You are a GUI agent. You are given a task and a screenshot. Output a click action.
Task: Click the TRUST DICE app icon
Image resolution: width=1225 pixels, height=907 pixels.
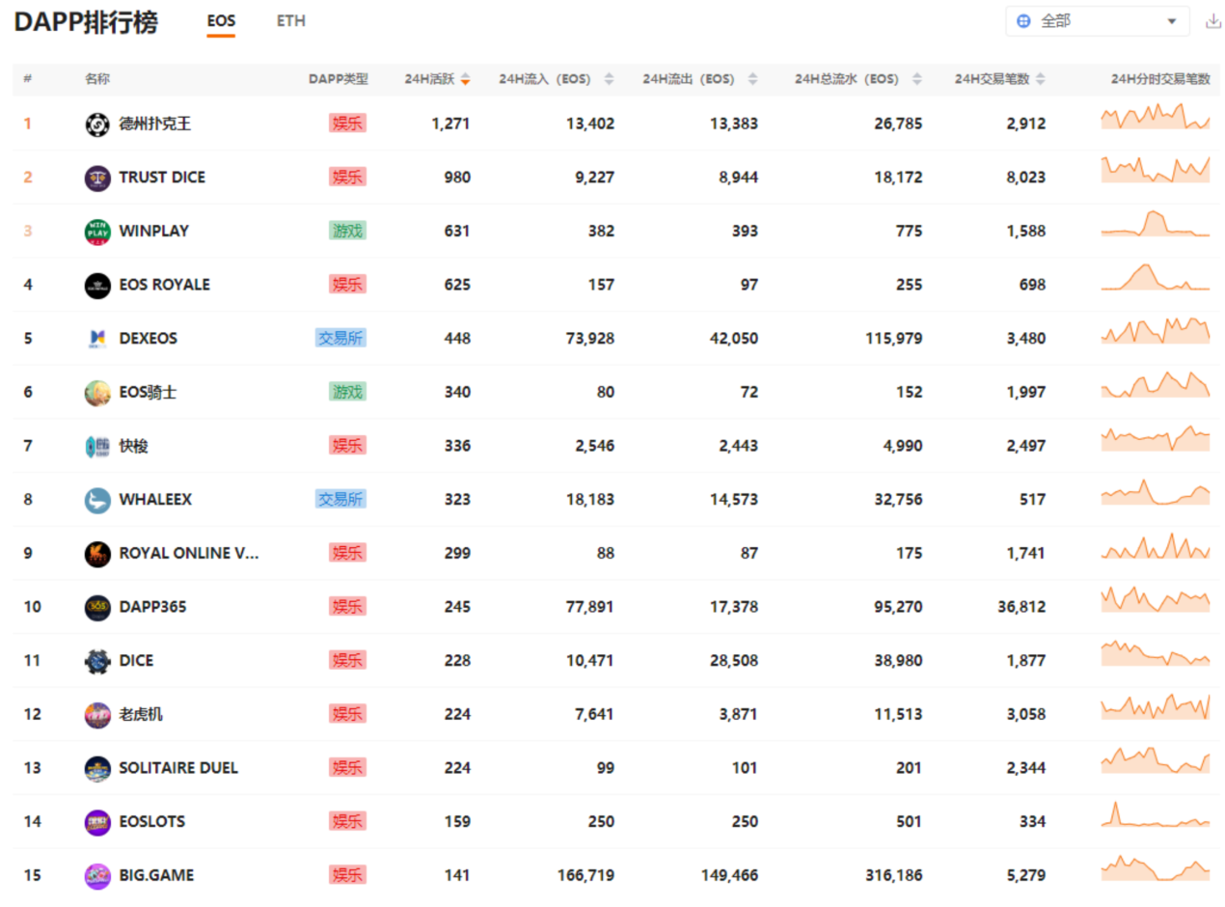pyautogui.click(x=97, y=178)
